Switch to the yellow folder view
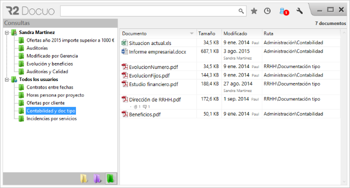 point(83,178)
